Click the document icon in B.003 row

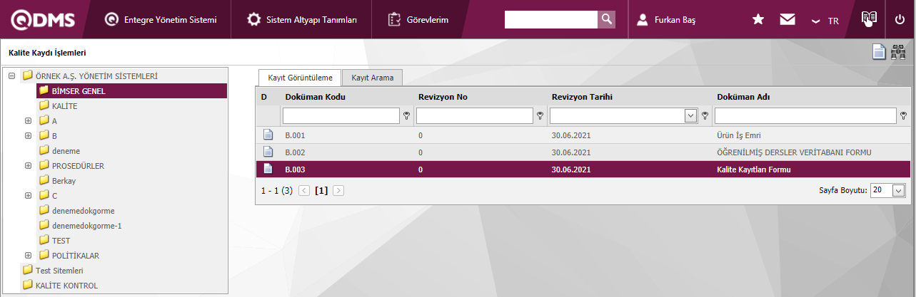coord(268,169)
